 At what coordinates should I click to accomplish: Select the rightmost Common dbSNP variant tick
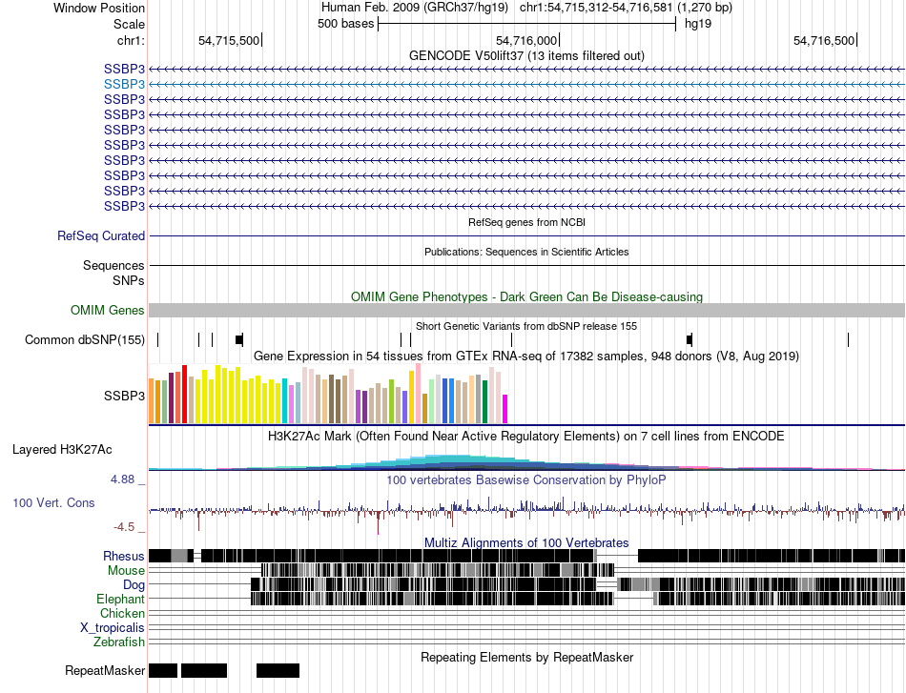click(x=848, y=339)
